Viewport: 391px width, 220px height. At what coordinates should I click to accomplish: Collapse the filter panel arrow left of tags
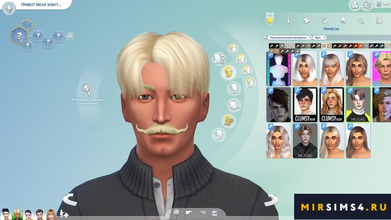point(265,38)
